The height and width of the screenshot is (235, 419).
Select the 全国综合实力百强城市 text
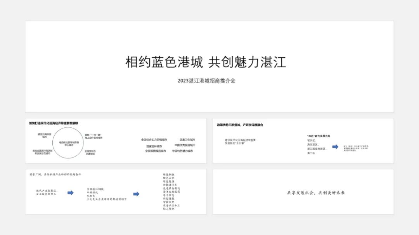[x=154, y=139]
